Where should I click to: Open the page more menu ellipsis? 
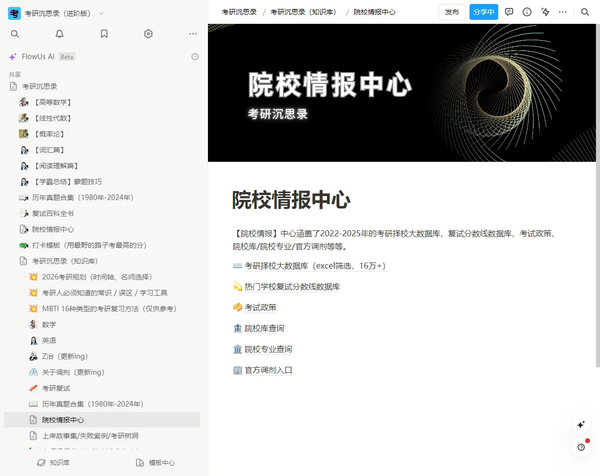point(563,12)
